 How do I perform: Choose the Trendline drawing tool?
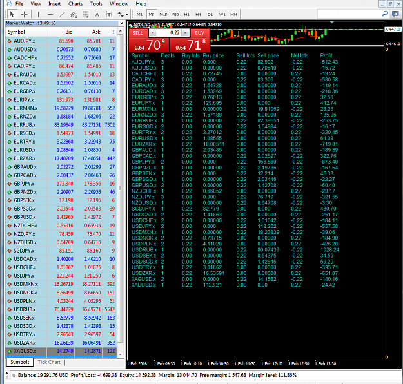point(62,14)
